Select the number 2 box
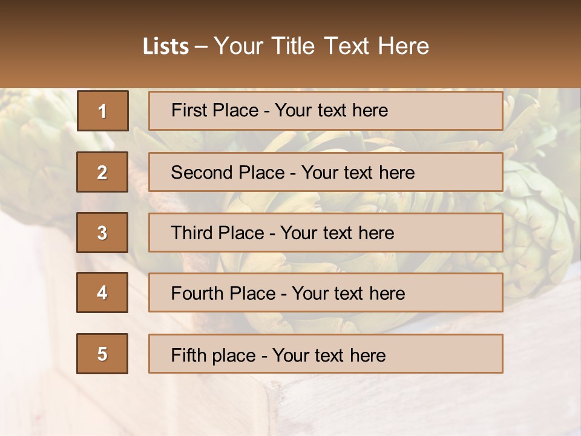Screen dimensions: 581x436 point(102,172)
